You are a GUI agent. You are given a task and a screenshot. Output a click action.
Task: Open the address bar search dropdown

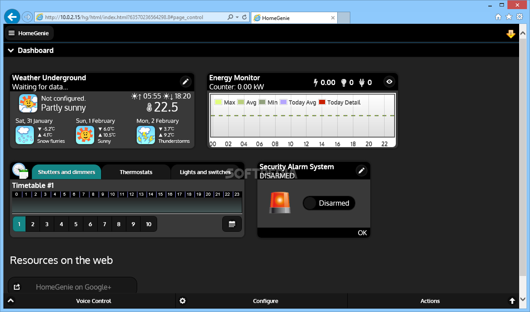coord(237,17)
